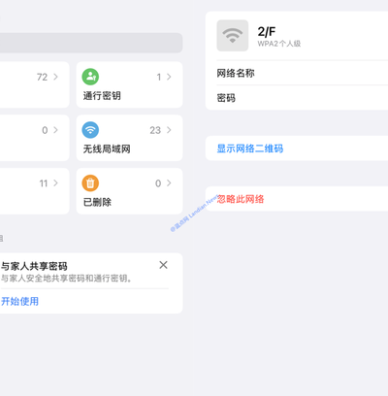Image resolution: width=388 pixels, height=396 pixels.
Task: Click the search field at top
Action: coord(91,43)
